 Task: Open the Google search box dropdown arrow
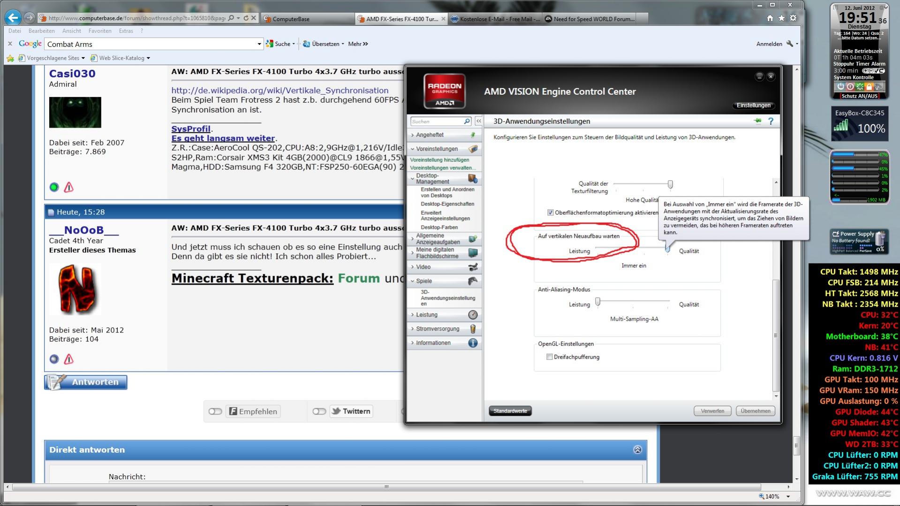point(259,44)
